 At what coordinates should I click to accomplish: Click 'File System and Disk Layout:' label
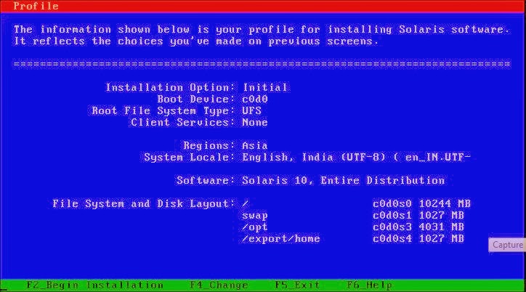(145, 204)
